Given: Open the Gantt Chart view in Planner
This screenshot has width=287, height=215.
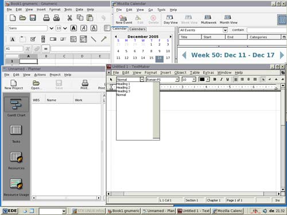Looking at the screenshot, I should [16, 107].
